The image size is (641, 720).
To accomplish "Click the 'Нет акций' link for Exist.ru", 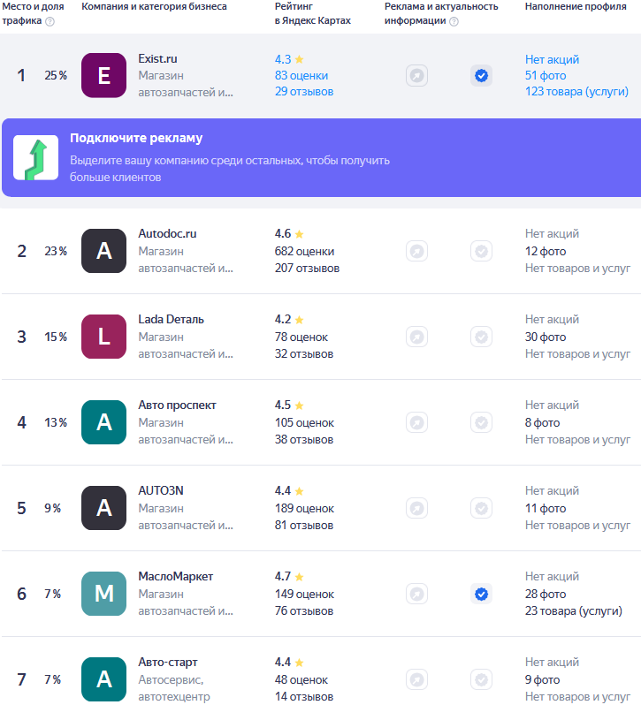I will tap(552, 59).
